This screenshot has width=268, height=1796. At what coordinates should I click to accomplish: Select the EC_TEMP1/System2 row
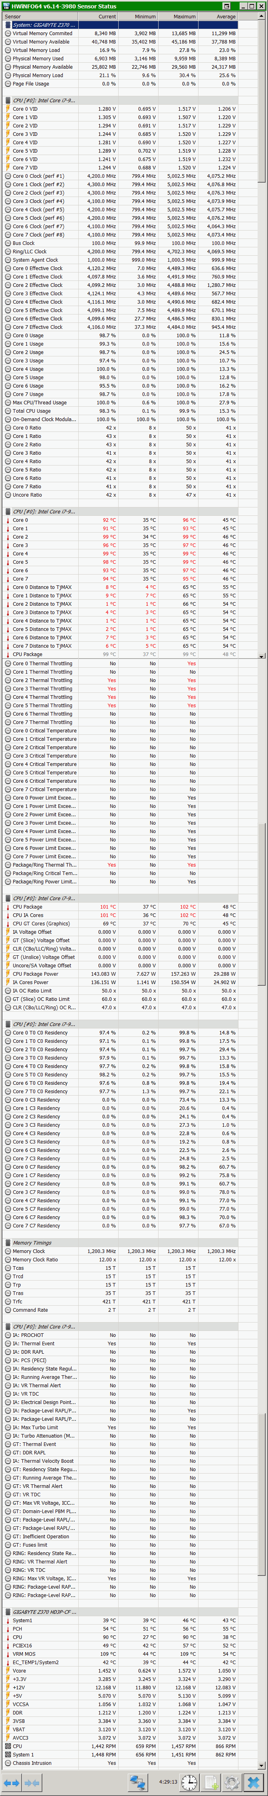point(120,1662)
